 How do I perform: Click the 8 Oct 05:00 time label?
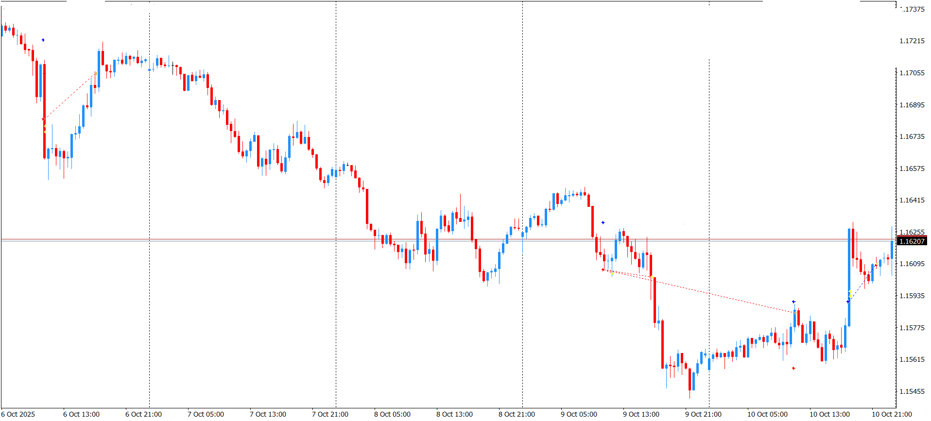point(392,414)
